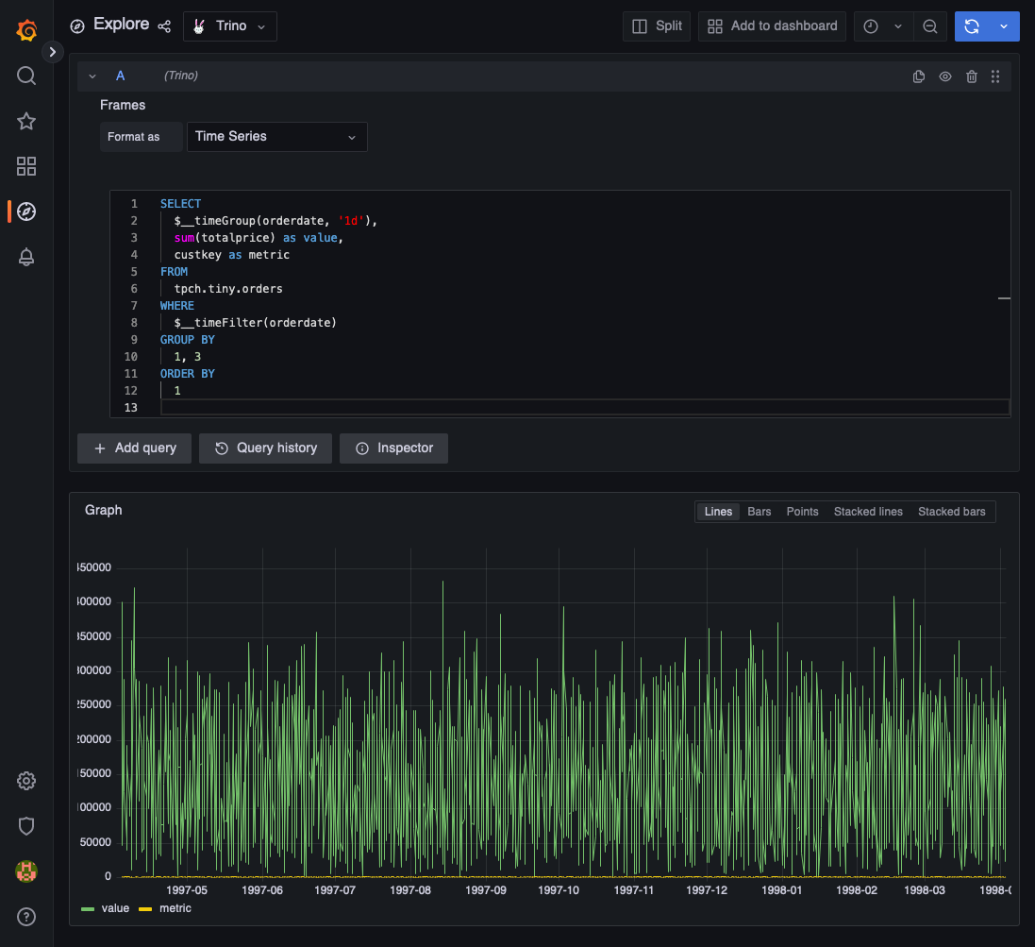Open the Dashboards grid icon
Image resolution: width=1035 pixels, height=947 pixels.
click(x=26, y=166)
